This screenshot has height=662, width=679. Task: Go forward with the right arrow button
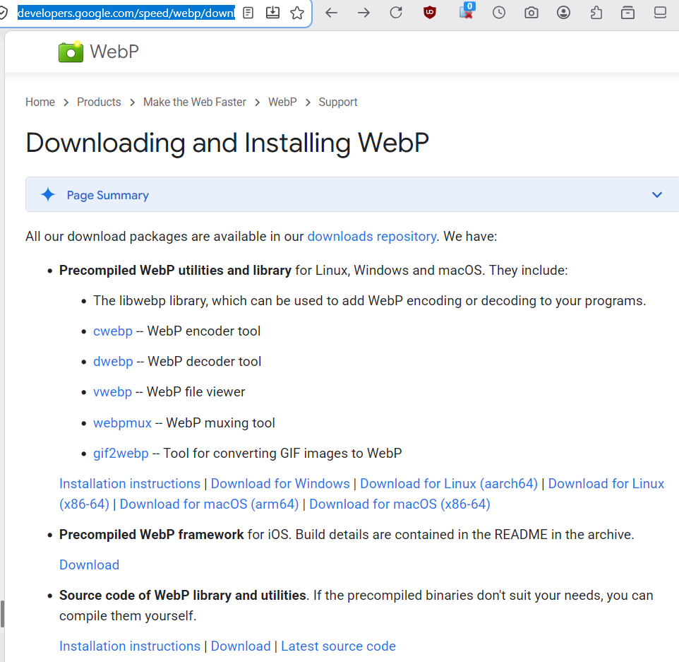point(363,13)
